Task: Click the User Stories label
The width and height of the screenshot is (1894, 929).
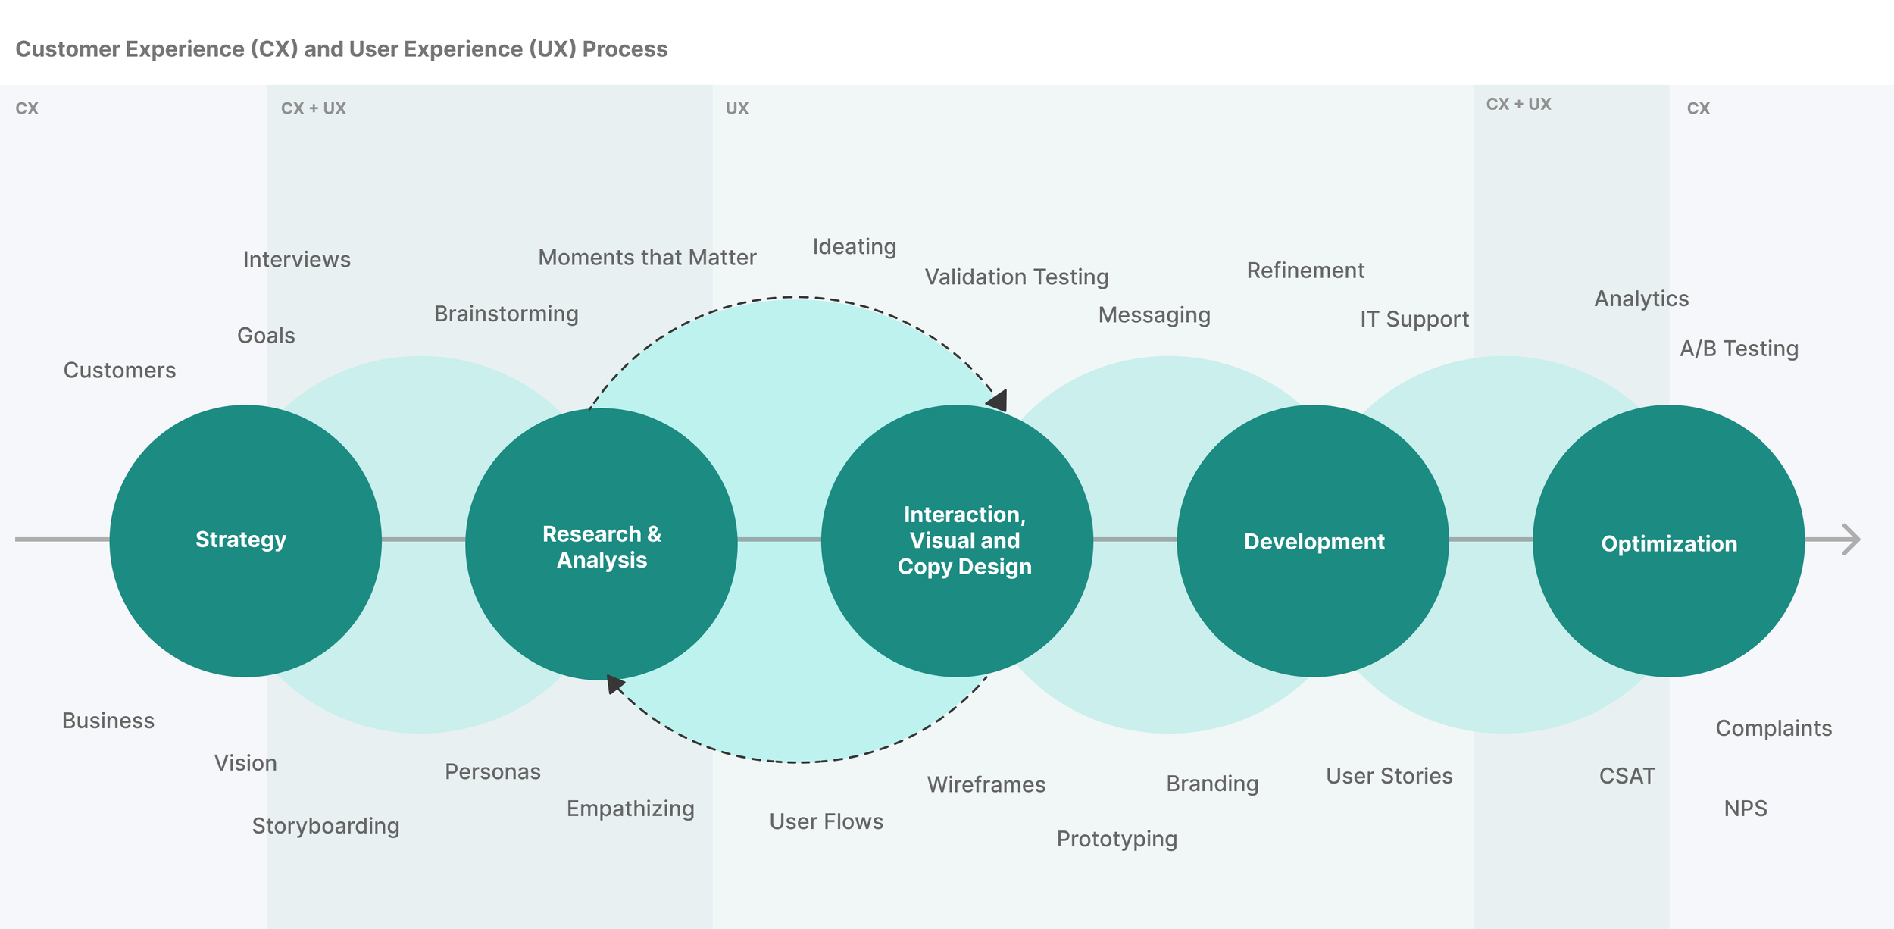Action: point(1389,776)
